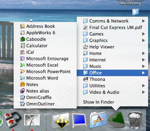
Task: Click the Final Cut Express PDF icon
Action: [x=86, y=27]
